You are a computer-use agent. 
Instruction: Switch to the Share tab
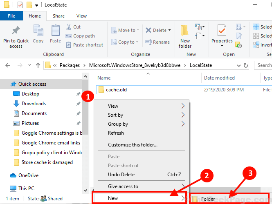(58, 16)
